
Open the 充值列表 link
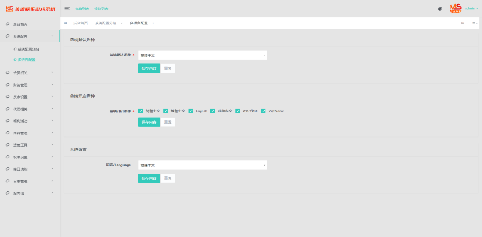[x=82, y=9]
